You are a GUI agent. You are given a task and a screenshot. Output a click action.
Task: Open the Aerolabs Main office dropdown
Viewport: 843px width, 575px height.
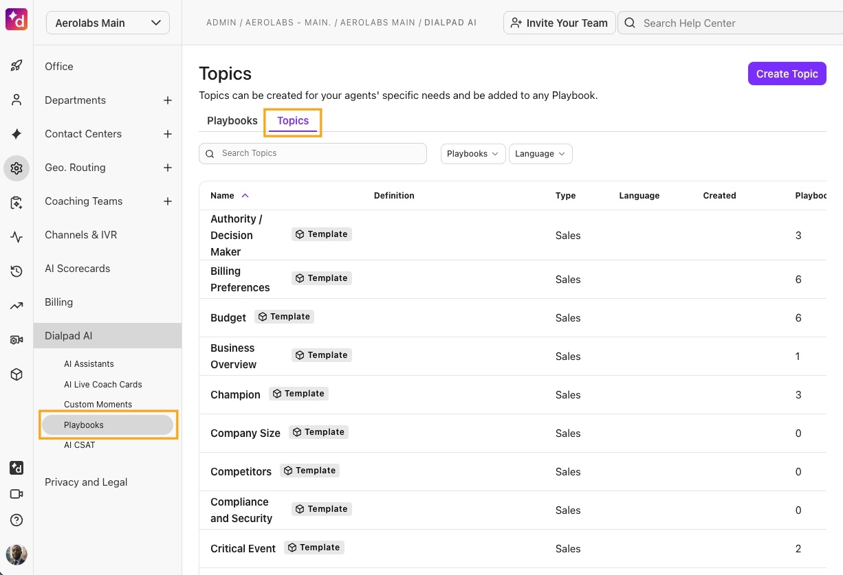tap(108, 23)
